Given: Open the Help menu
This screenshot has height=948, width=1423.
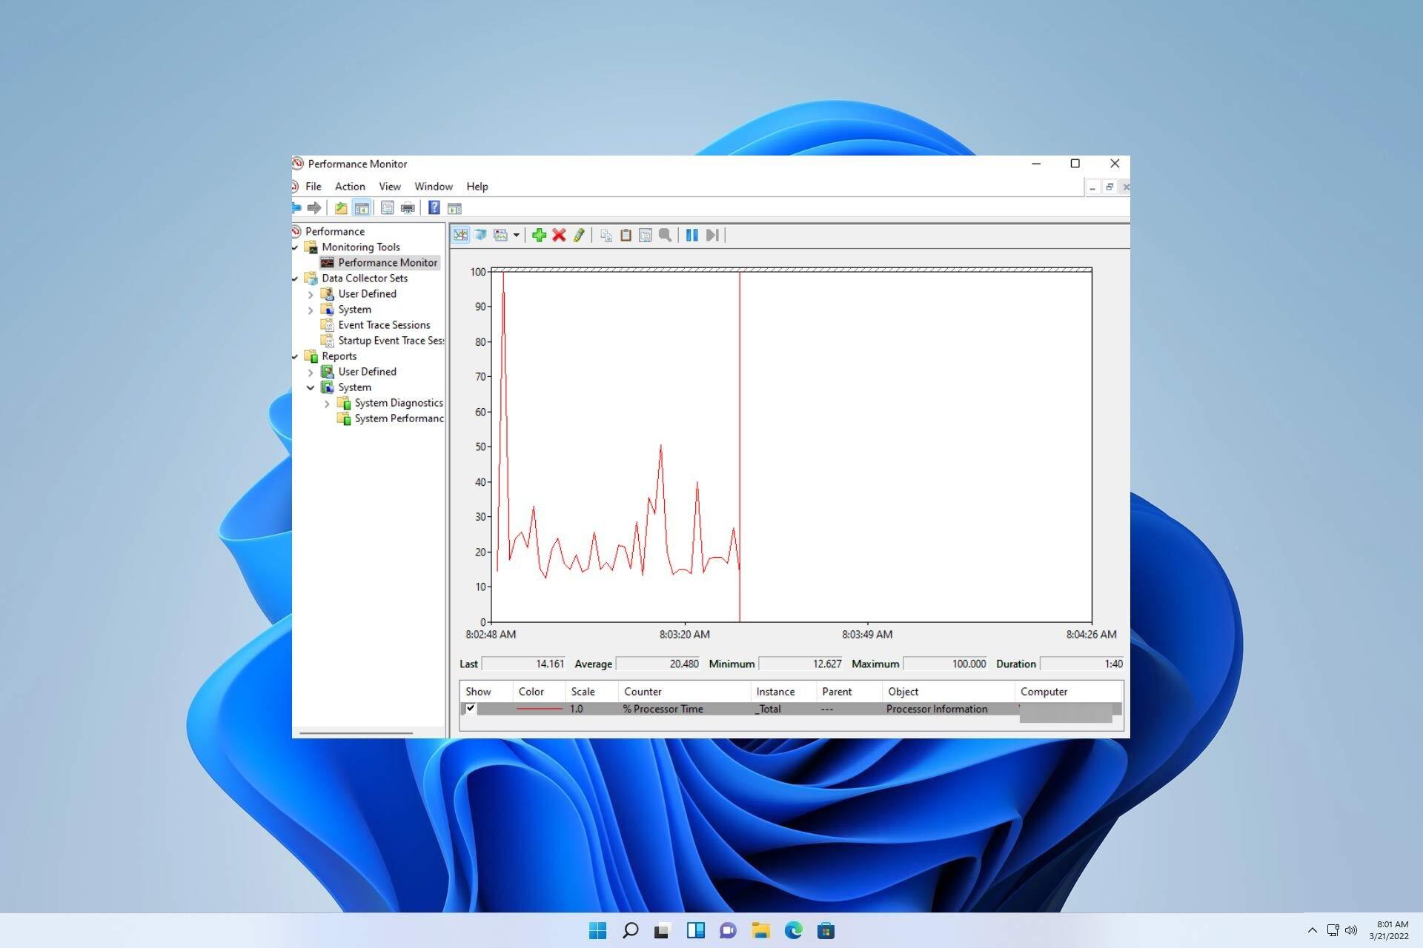Looking at the screenshot, I should (x=477, y=187).
